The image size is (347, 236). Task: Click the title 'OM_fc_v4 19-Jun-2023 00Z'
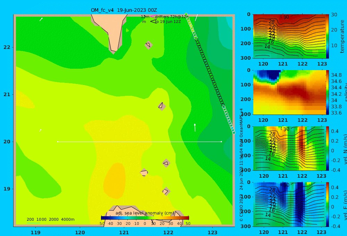point(124,10)
